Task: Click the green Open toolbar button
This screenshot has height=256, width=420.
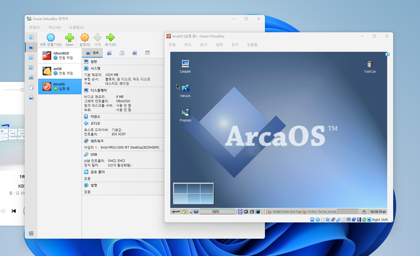Action: [70, 40]
